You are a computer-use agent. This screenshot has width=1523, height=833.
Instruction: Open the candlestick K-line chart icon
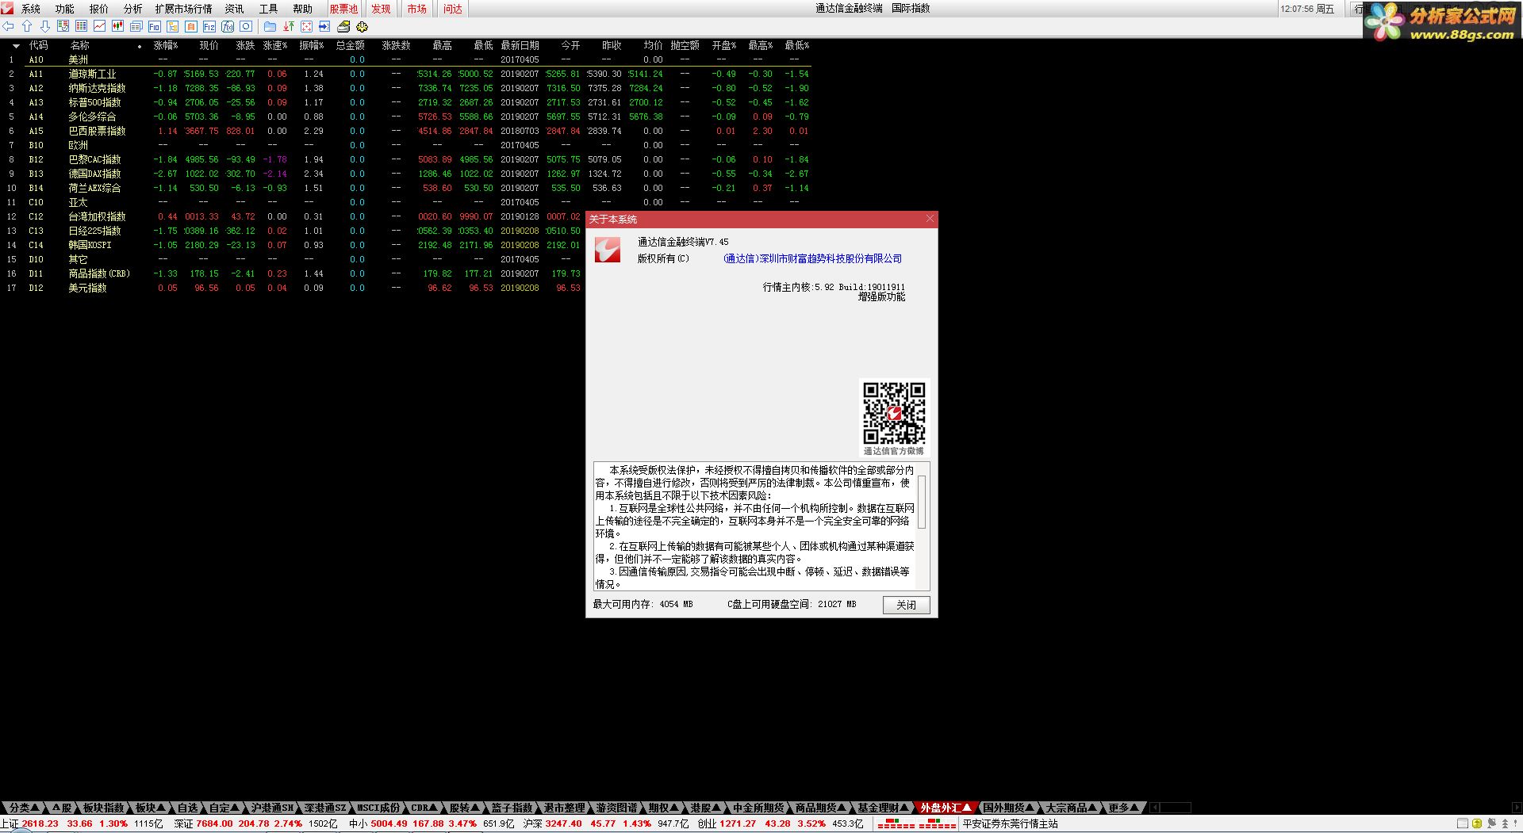tap(118, 26)
